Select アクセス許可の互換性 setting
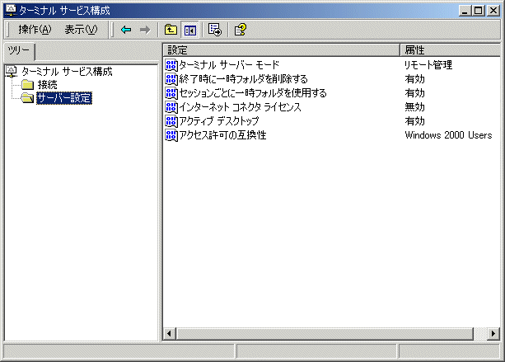Viewport: 505px width, 362px height. [x=222, y=135]
